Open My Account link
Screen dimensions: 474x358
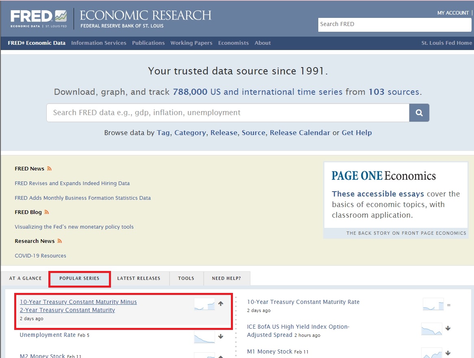453,13
